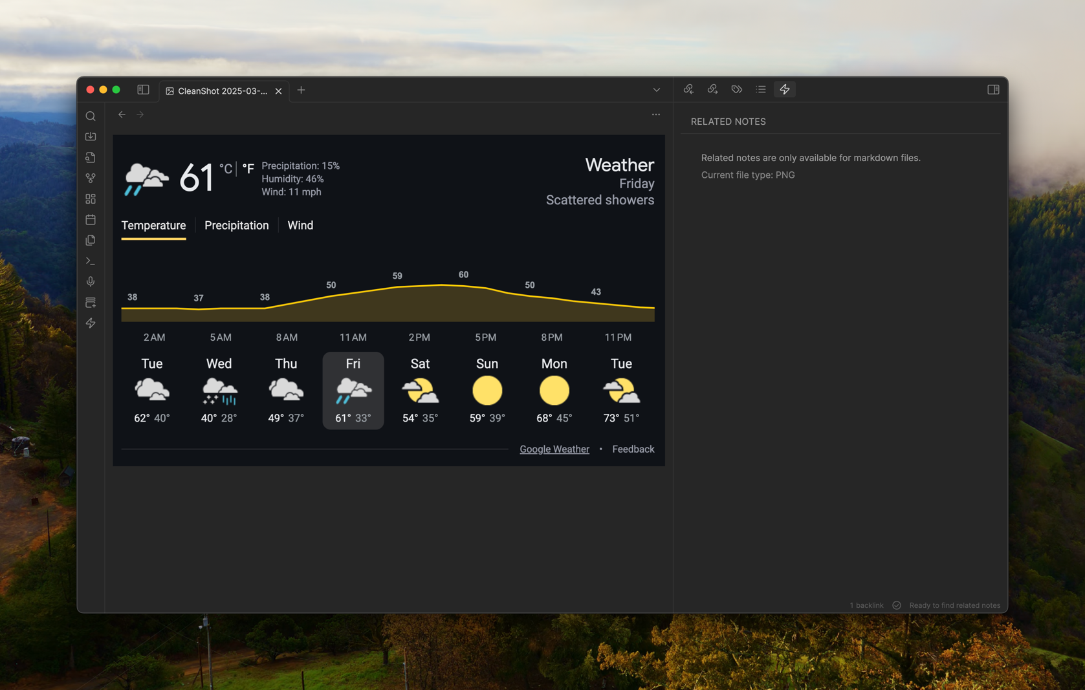Click the Mon forecast day

[x=554, y=391]
